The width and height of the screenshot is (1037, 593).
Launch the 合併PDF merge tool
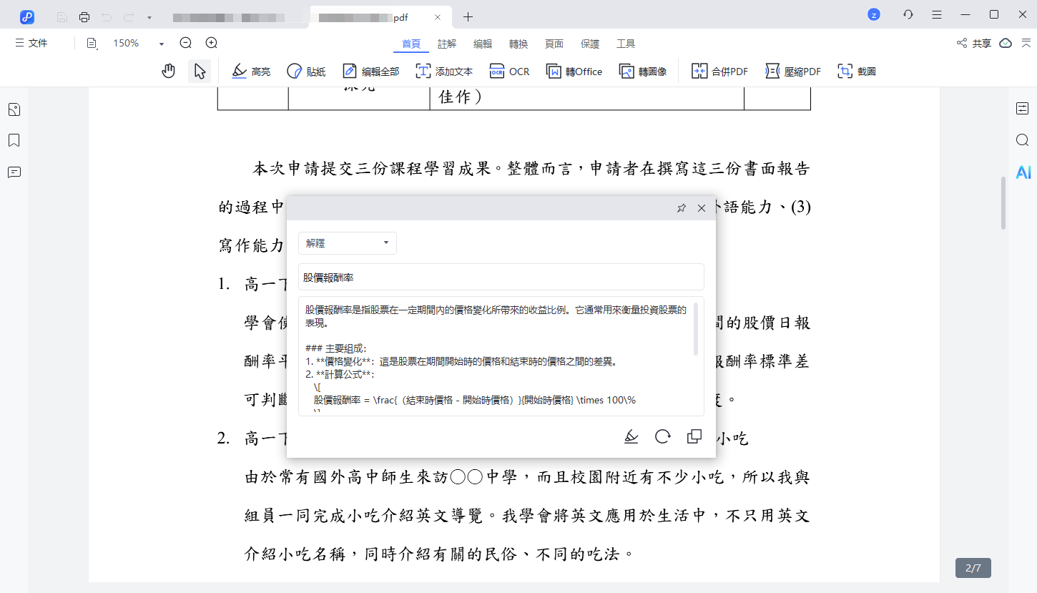click(x=719, y=71)
